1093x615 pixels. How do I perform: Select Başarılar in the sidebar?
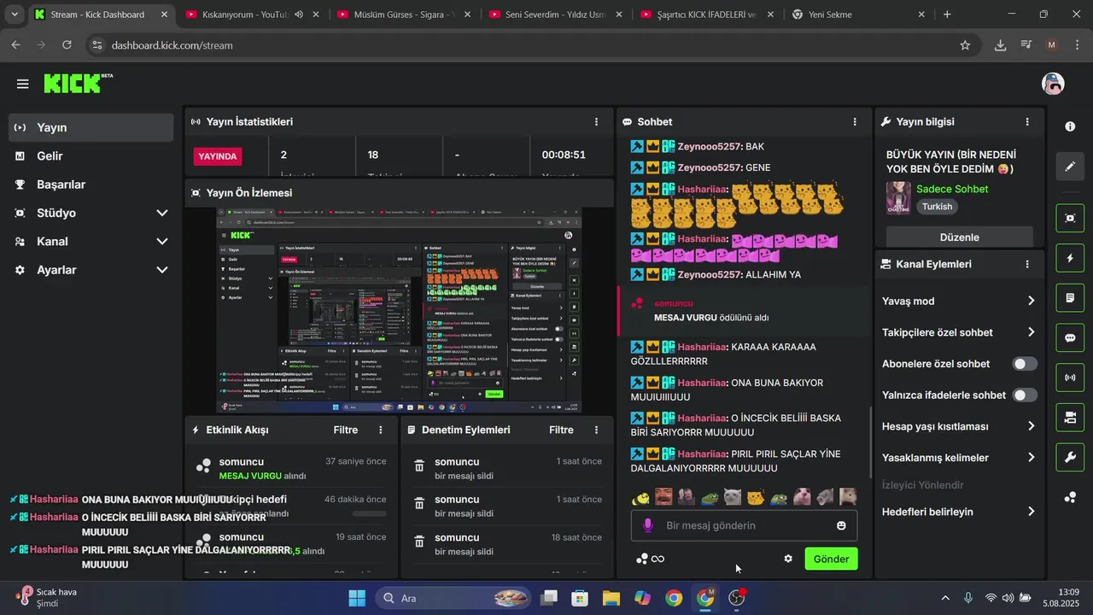[91, 184]
